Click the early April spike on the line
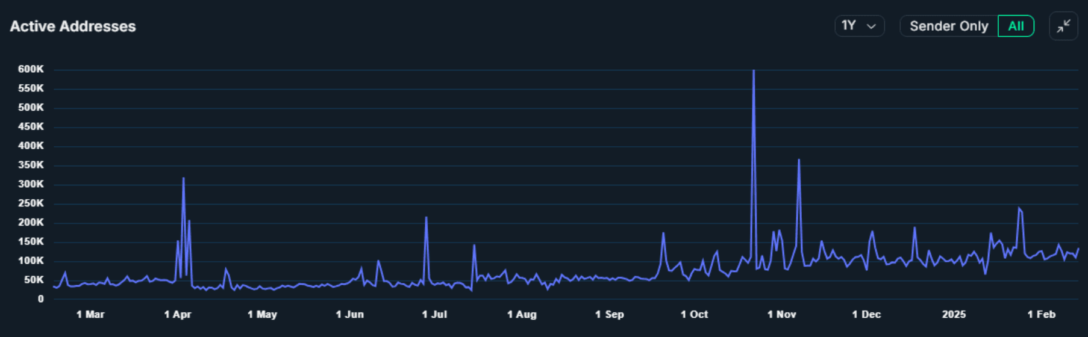 click(183, 179)
